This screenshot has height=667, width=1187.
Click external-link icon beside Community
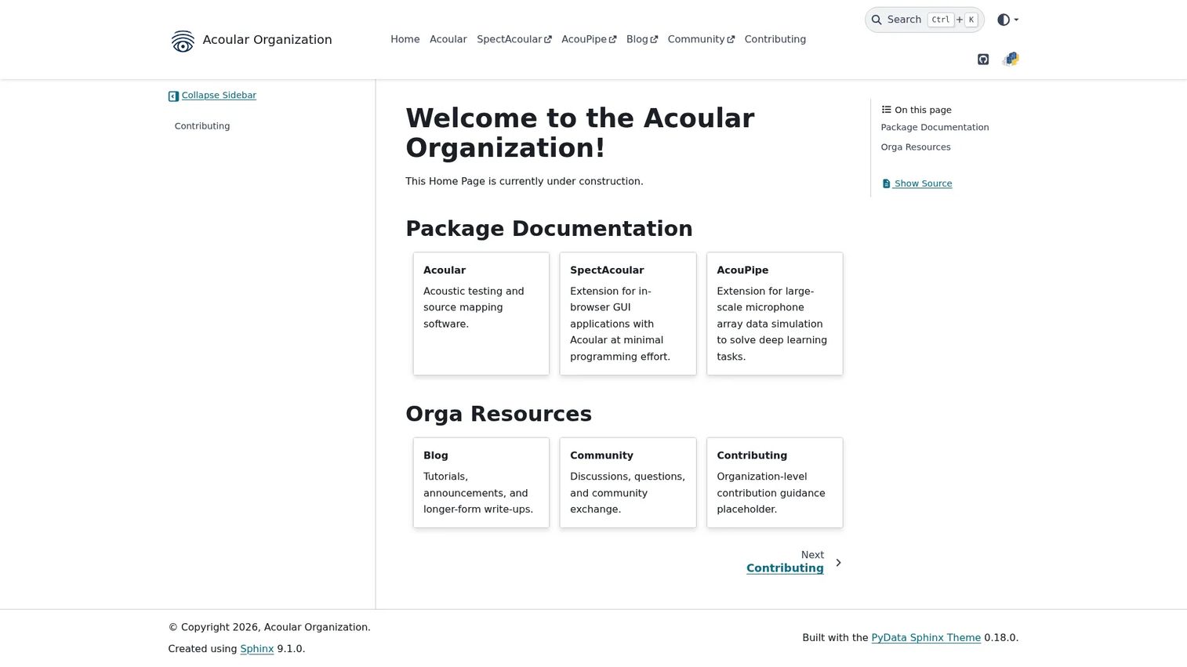point(731,39)
